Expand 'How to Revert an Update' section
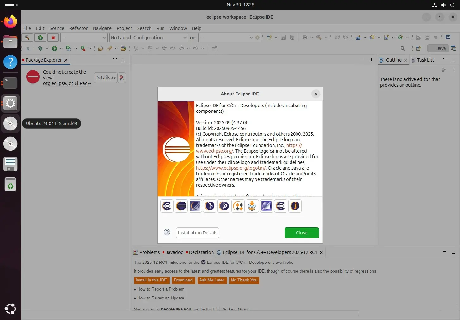The height and width of the screenshot is (320, 460). 159,298
